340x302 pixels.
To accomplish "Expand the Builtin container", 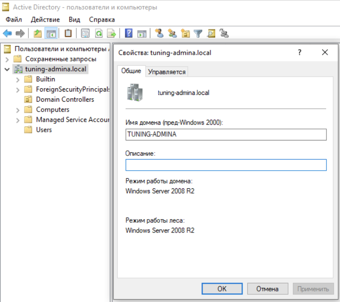I will [18, 80].
